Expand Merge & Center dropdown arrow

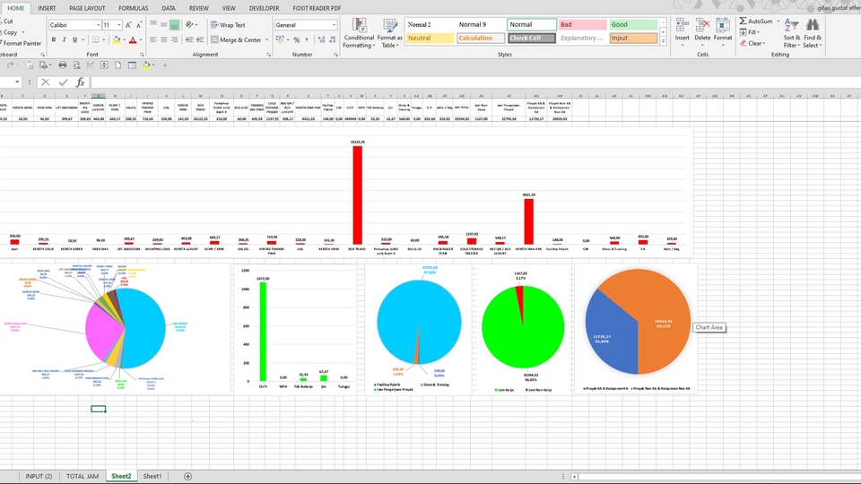click(267, 39)
